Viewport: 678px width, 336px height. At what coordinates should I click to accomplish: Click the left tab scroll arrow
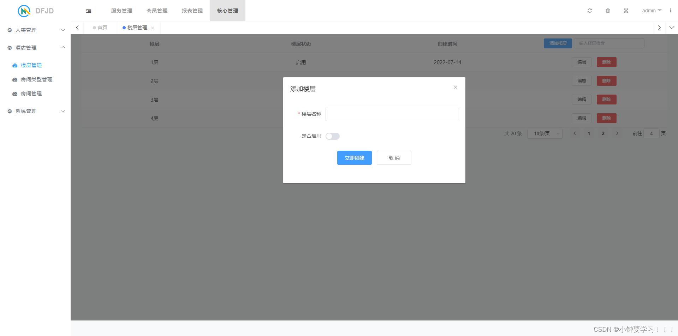coord(77,28)
